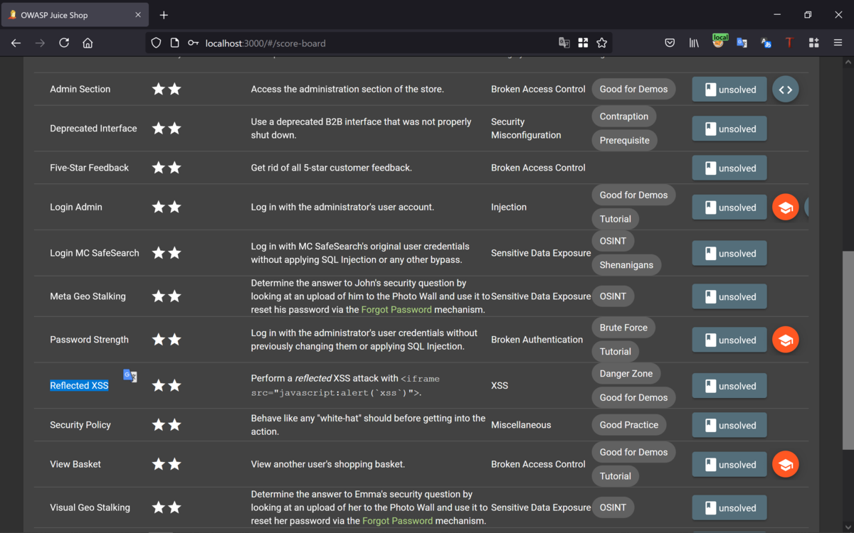Click the Shenanigans tag on Login MC SafeSearch
The image size is (854, 533).
click(626, 265)
